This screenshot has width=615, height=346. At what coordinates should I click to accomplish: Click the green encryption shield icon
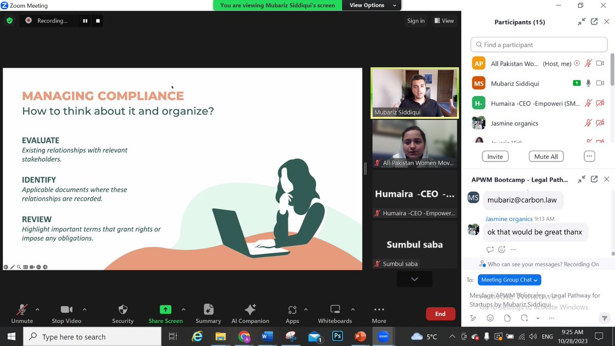click(x=9, y=21)
